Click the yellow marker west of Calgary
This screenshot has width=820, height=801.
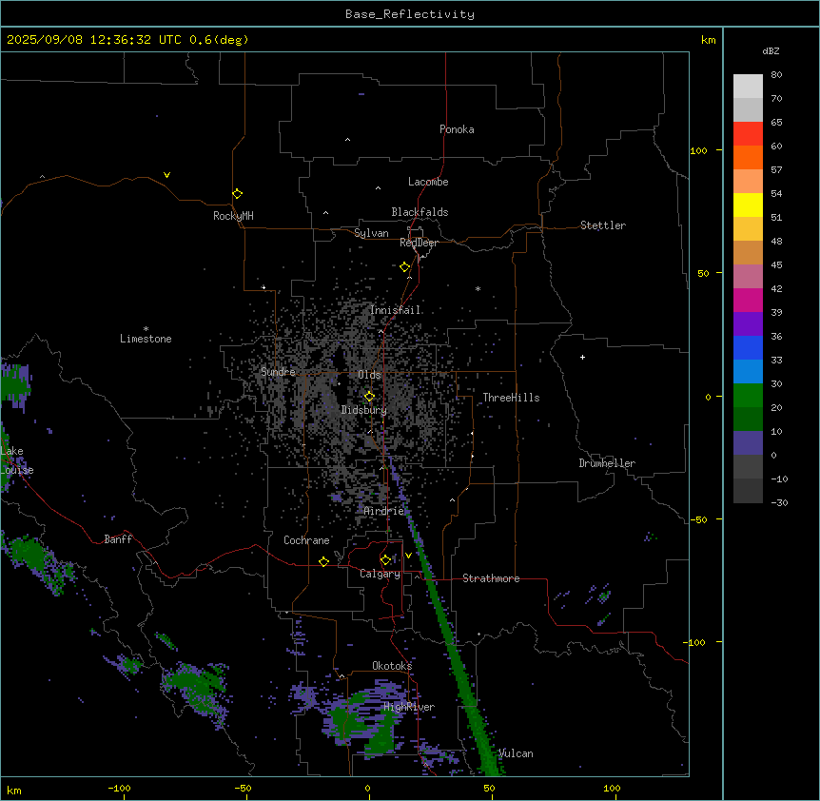click(323, 561)
